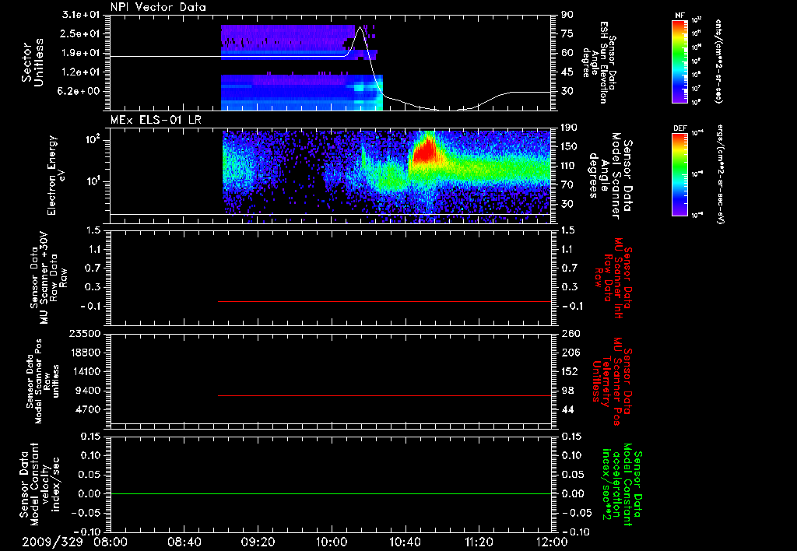Screen dimensions: 797x551
Task: Click the "2.5e+01" tick label
Action: click(x=81, y=33)
